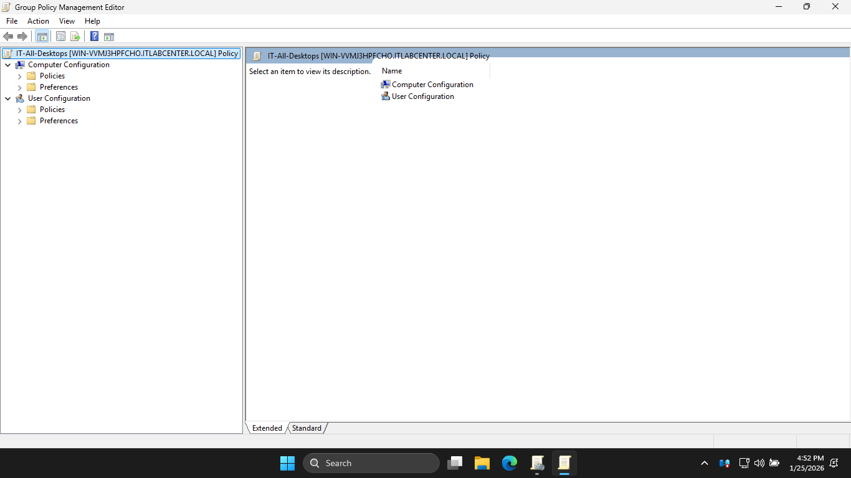Open the Action menu
This screenshot has height=478, width=851.
(x=38, y=21)
